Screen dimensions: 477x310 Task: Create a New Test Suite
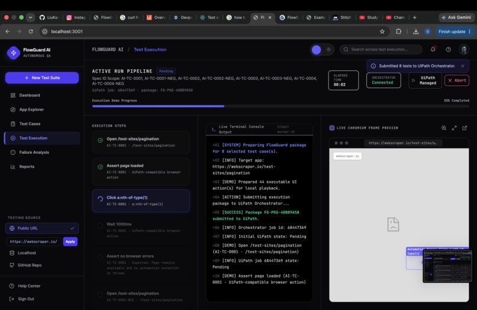pos(42,78)
